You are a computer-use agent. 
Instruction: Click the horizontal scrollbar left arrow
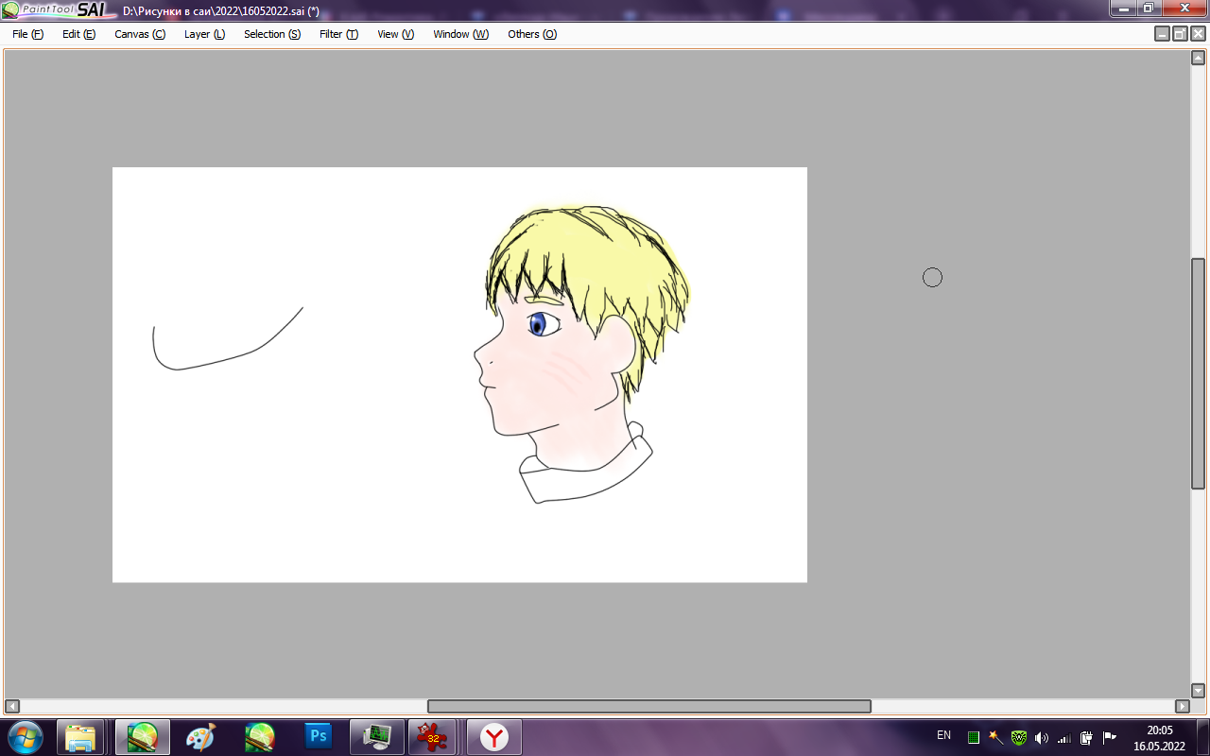12,706
